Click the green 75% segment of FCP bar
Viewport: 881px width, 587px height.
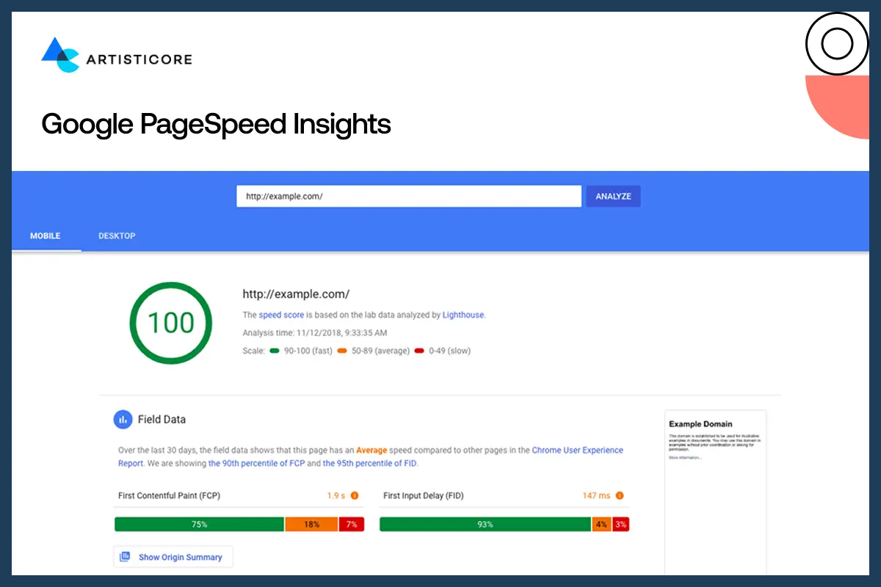click(198, 524)
